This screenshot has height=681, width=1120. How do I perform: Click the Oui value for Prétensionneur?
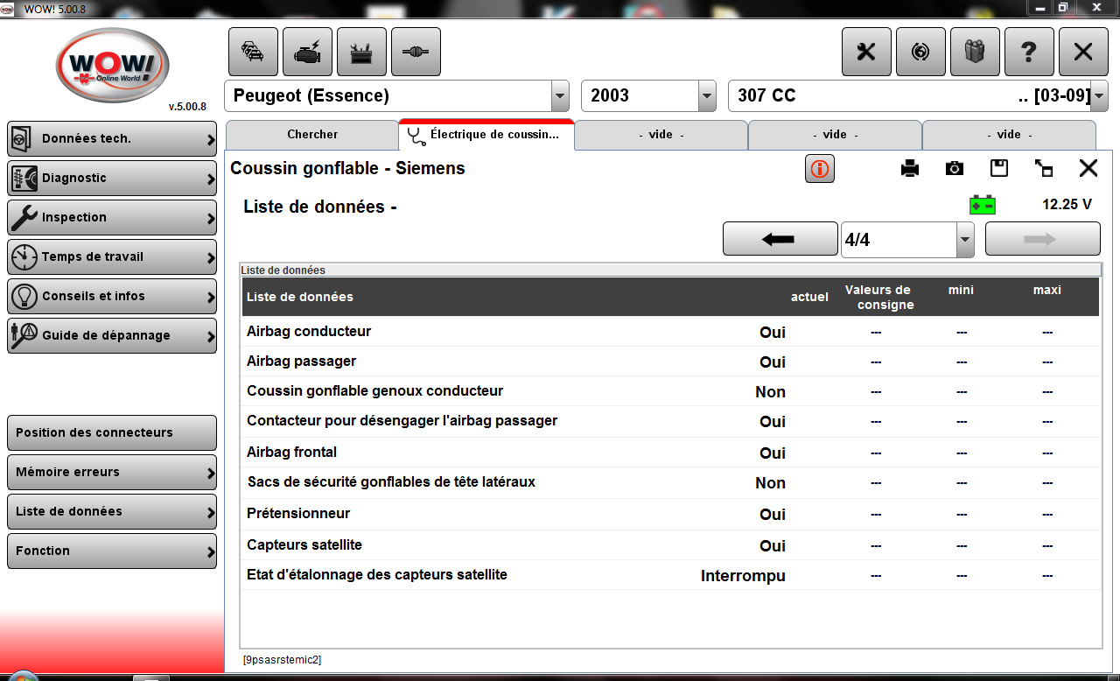click(773, 515)
